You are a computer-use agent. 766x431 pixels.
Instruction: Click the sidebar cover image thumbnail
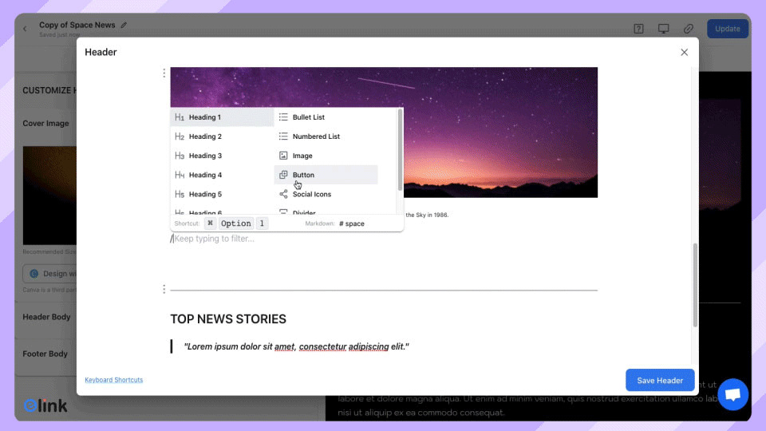click(49, 196)
